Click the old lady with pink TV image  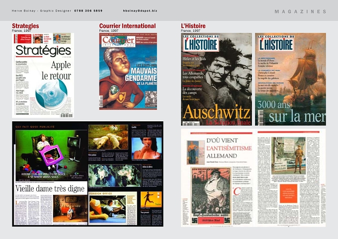pyautogui.click(x=51, y=155)
